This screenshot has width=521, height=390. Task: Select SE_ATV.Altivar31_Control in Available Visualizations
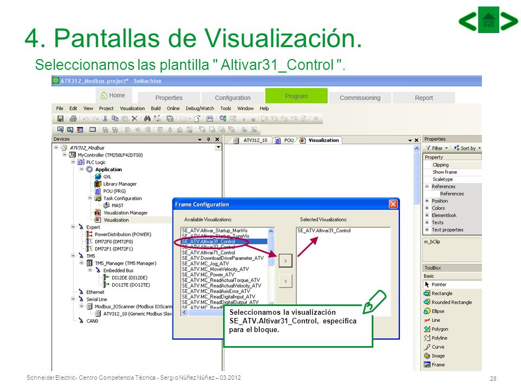(x=224, y=242)
